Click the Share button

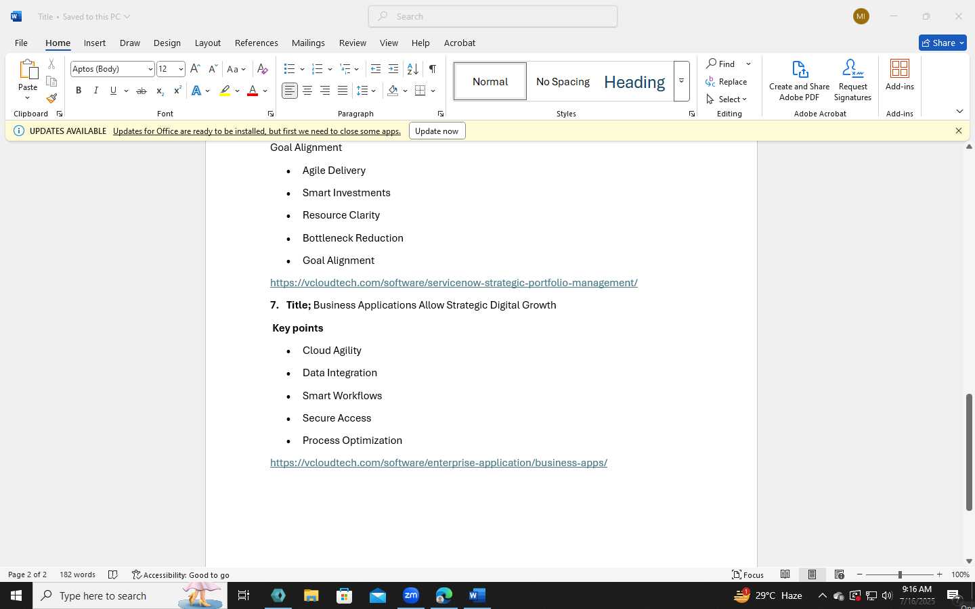click(x=942, y=43)
